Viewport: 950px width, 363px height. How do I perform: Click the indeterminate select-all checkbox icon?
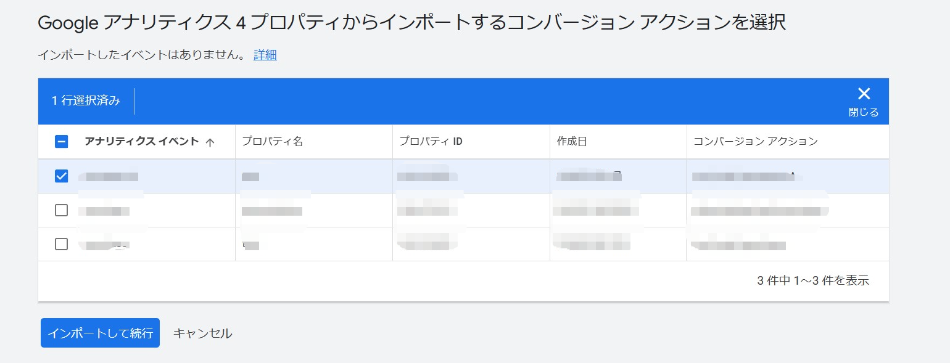click(x=61, y=141)
